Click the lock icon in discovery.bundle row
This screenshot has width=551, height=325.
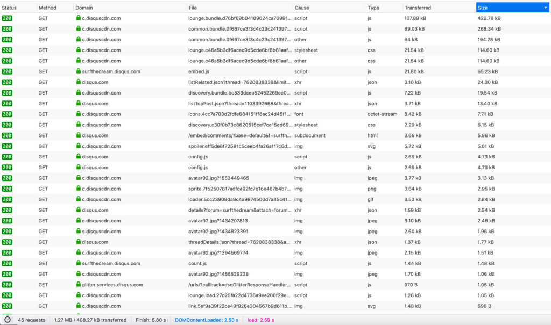click(79, 92)
